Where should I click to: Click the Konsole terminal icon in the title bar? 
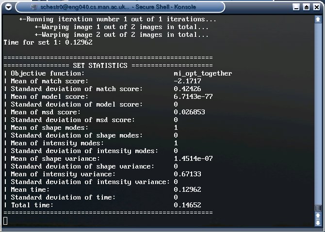[34, 7]
